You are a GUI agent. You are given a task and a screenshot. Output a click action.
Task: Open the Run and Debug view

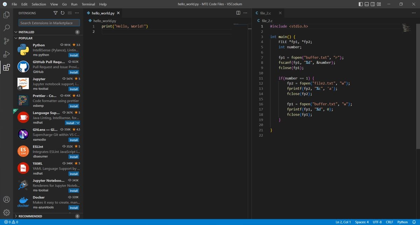(6, 54)
